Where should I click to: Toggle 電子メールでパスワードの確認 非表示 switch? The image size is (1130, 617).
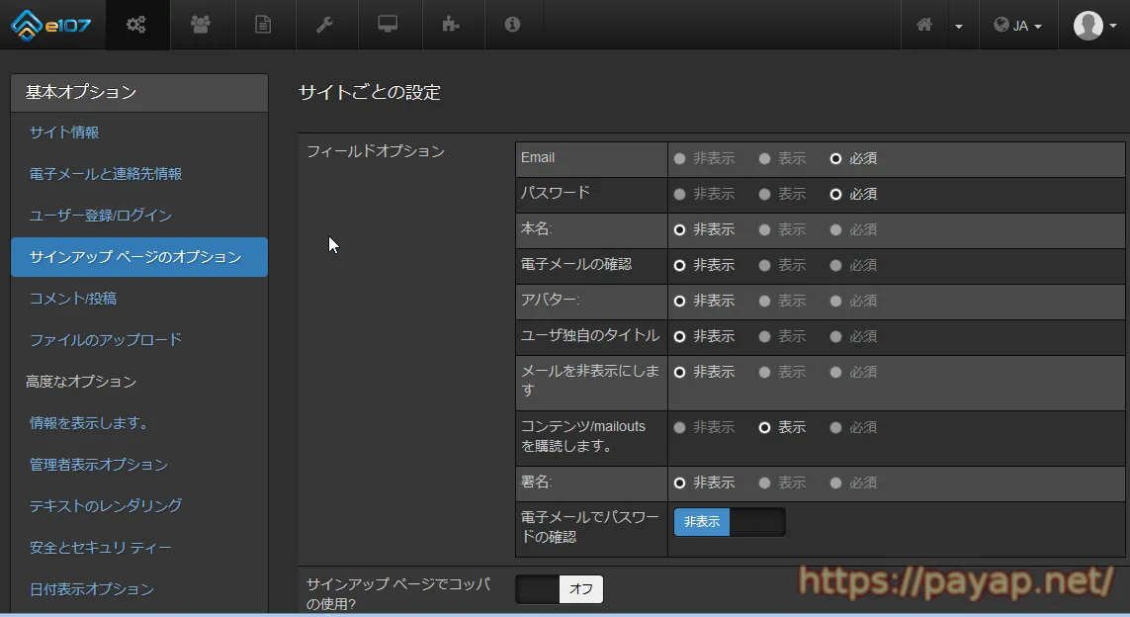pos(730,522)
